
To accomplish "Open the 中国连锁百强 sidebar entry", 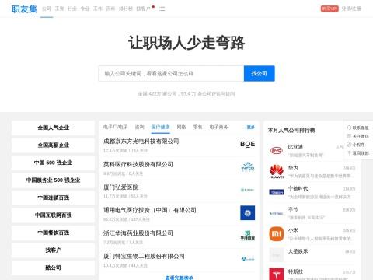I will (x=53, y=198).
